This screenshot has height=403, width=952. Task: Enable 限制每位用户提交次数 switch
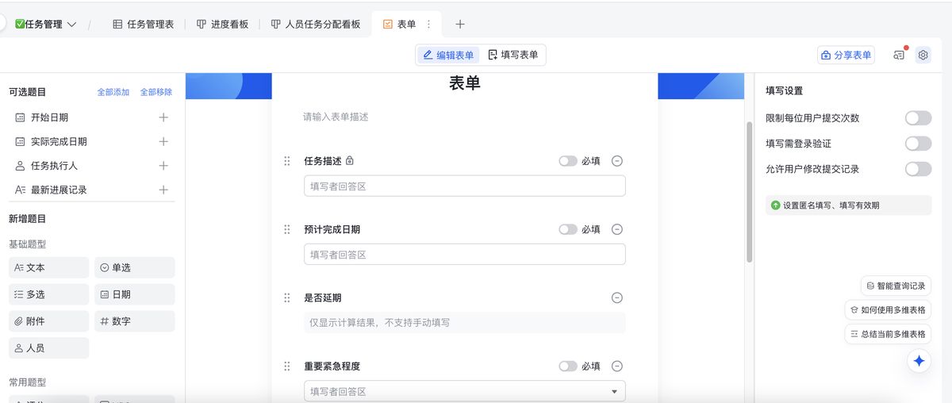coord(918,118)
